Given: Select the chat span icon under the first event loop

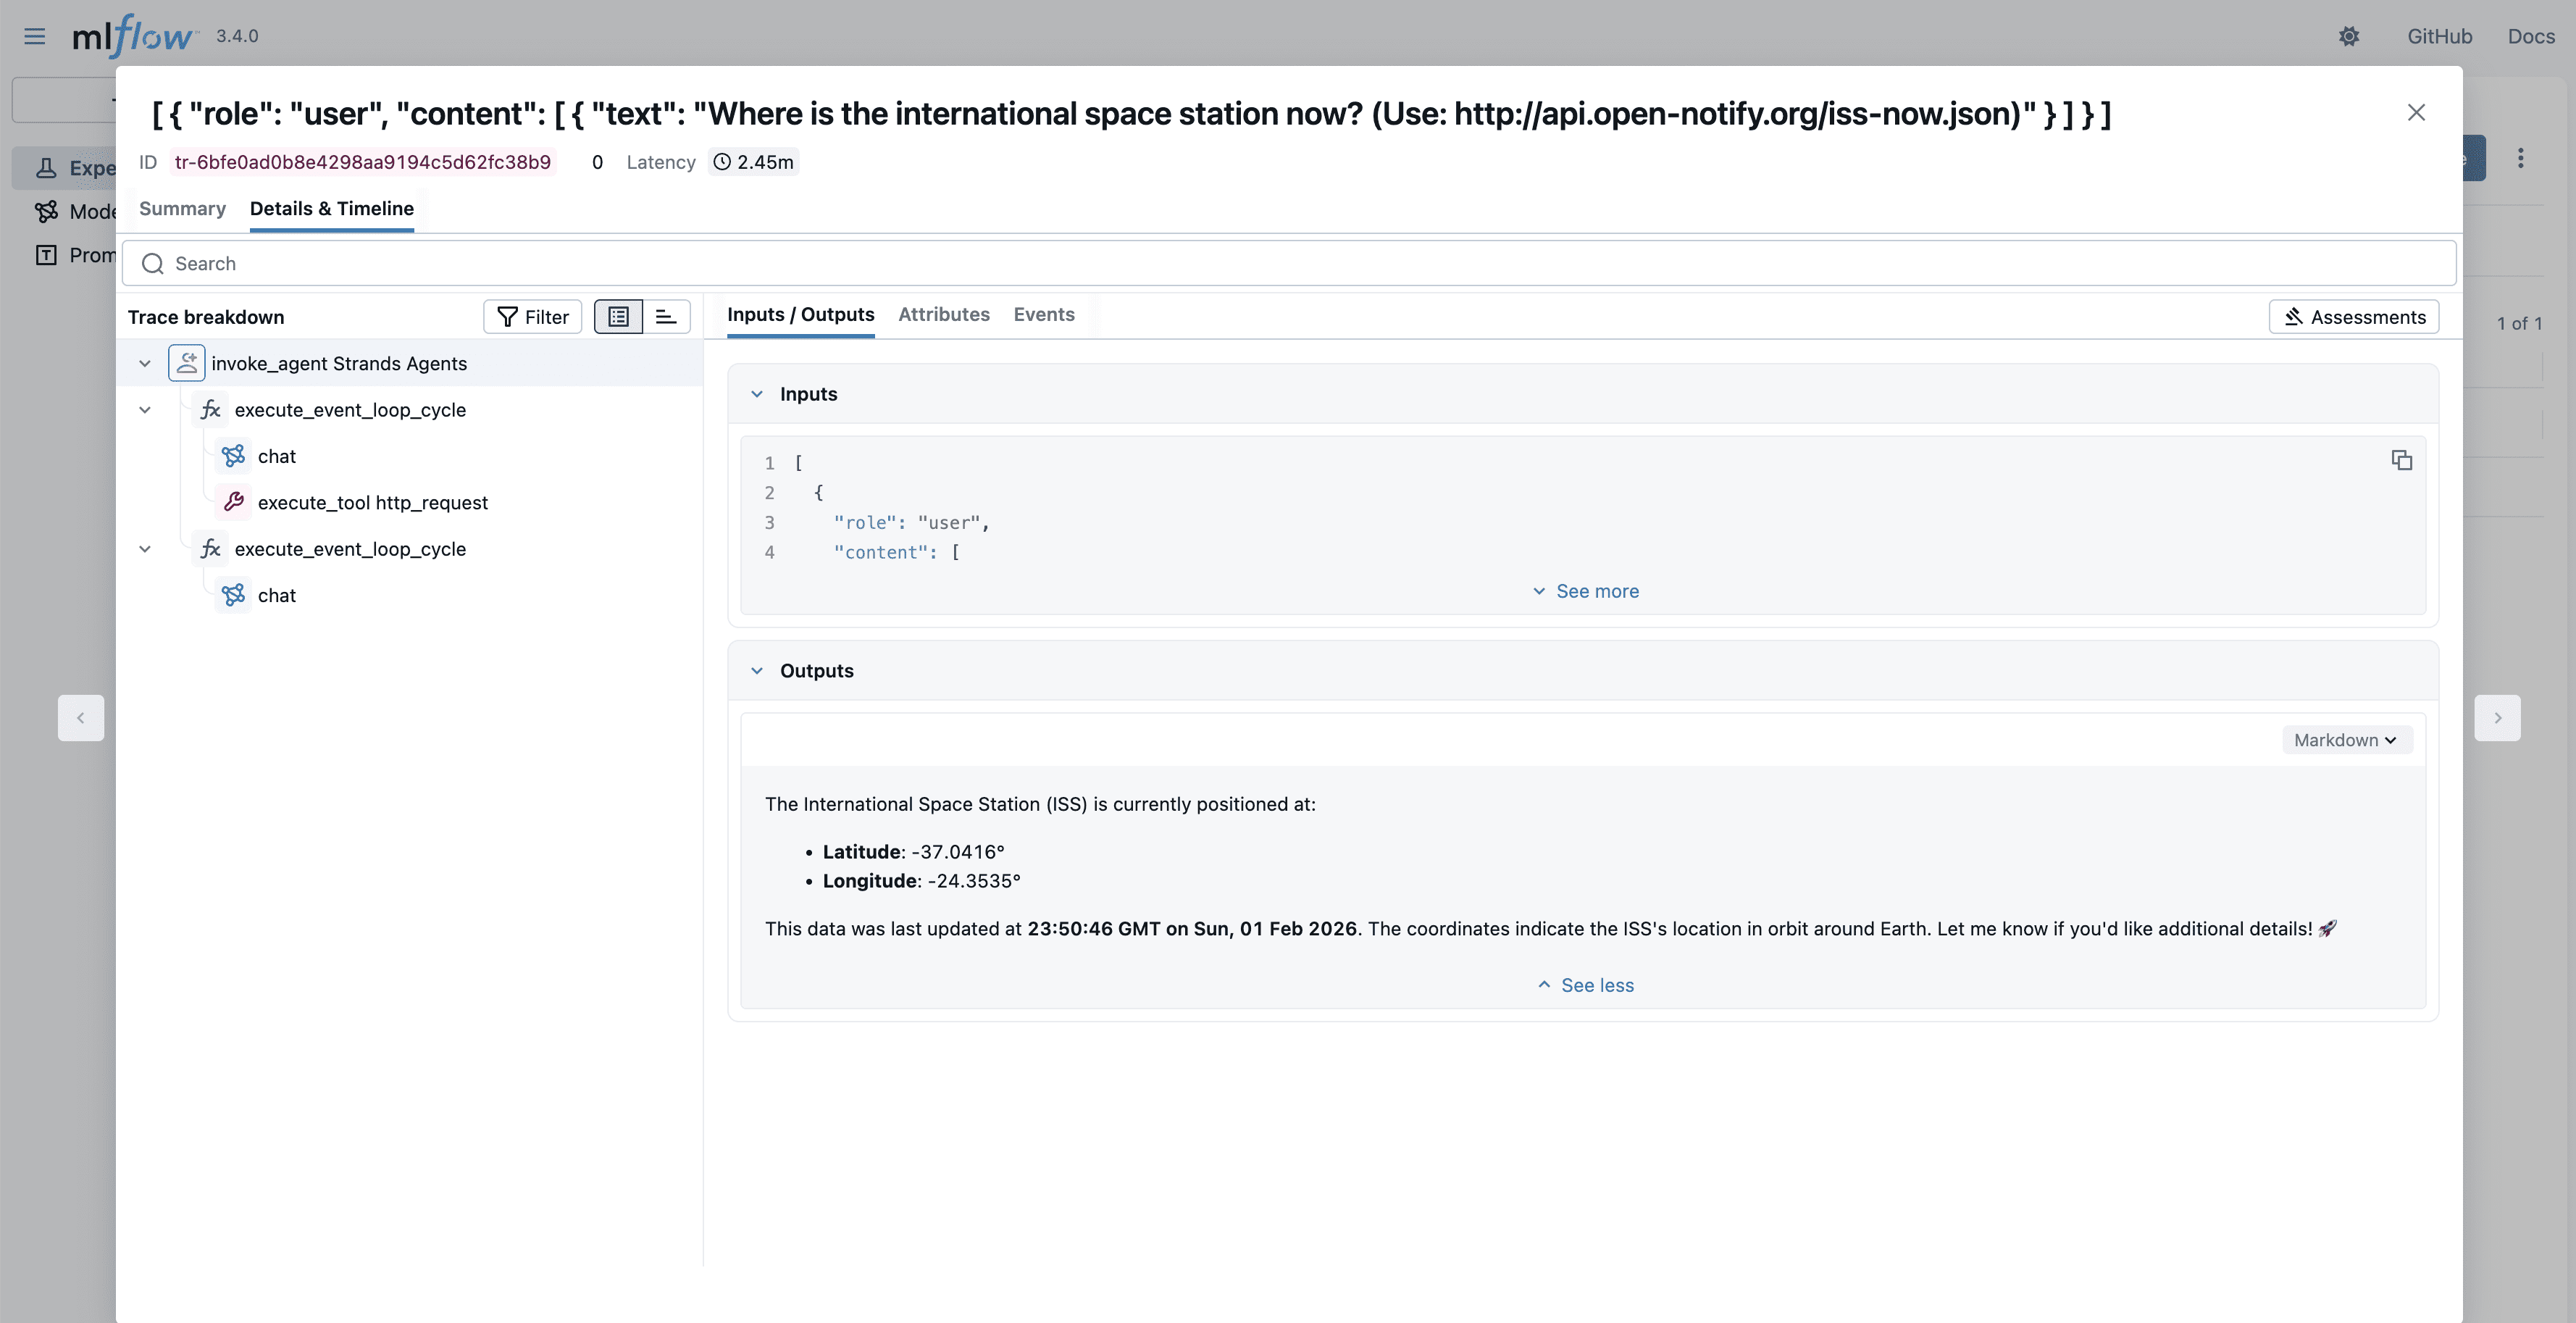Looking at the screenshot, I should point(233,455).
